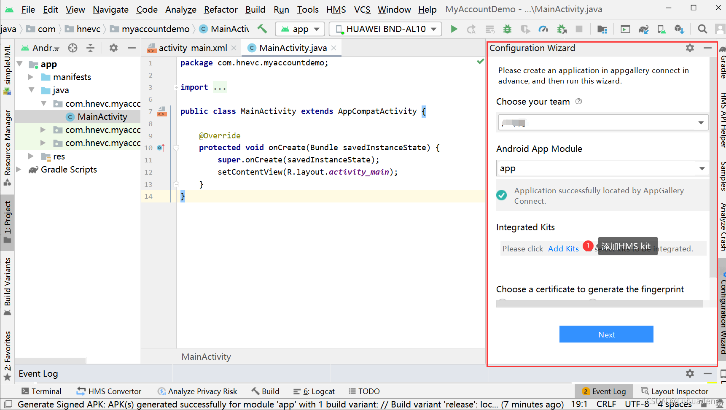Collapse the java folder
Viewport: 726px width, 410px height.
(x=32, y=90)
